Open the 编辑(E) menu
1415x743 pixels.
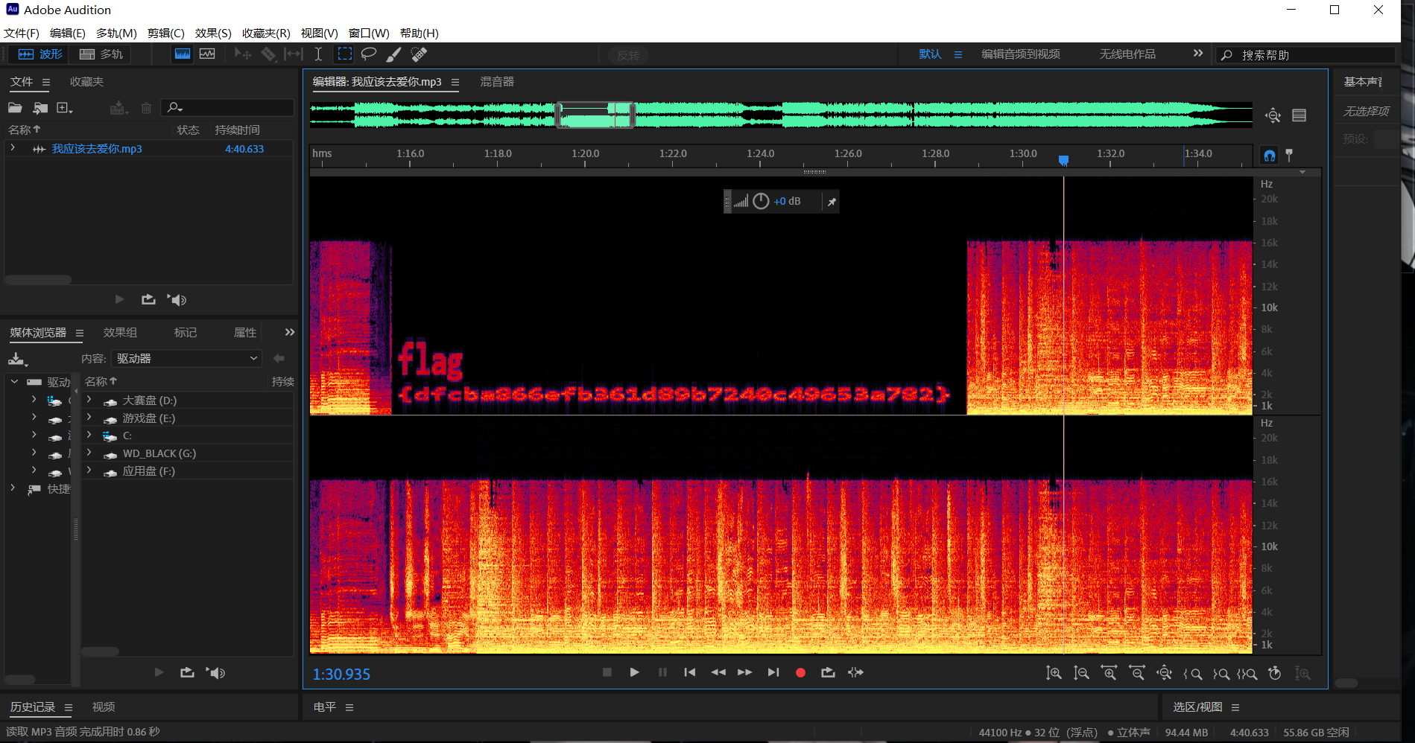(x=68, y=33)
